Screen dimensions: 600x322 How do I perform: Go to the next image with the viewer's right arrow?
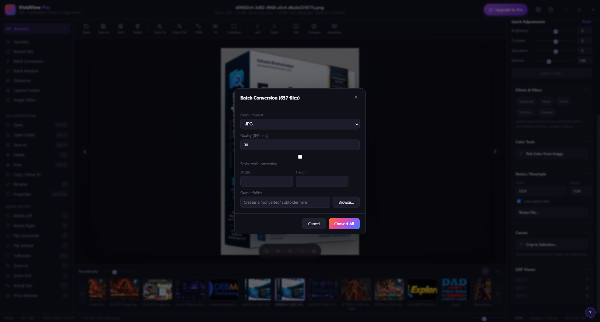(x=495, y=152)
